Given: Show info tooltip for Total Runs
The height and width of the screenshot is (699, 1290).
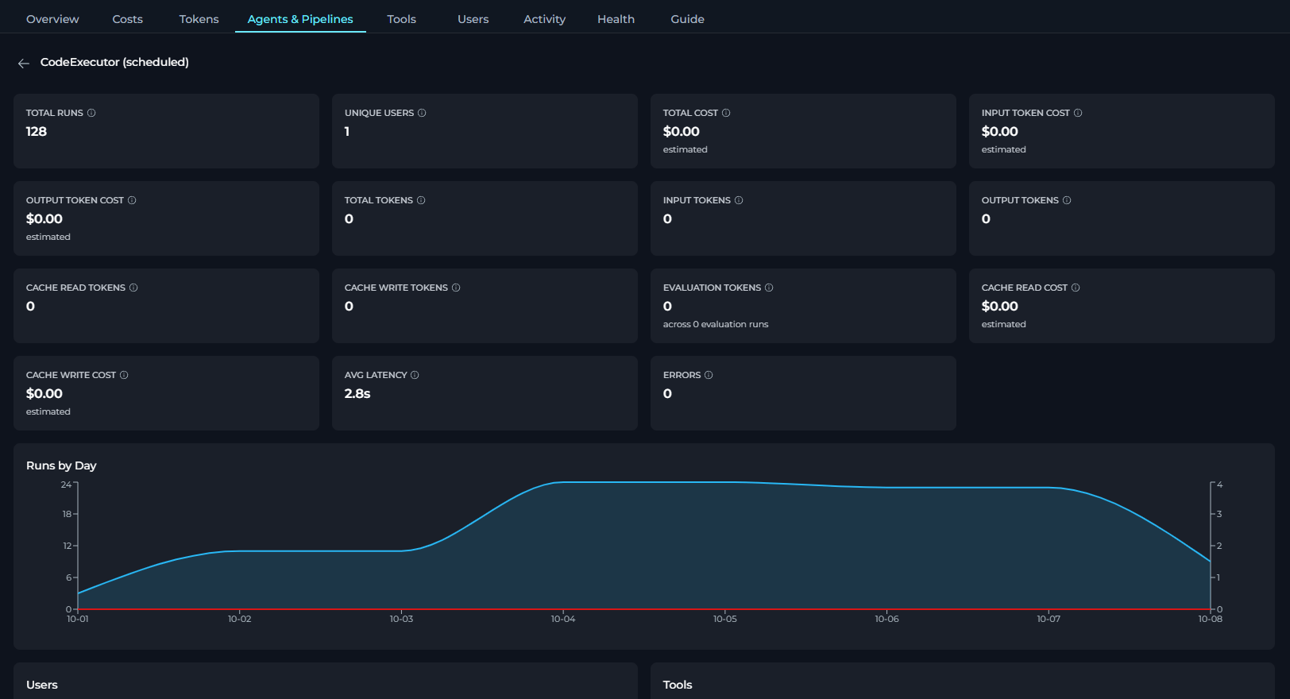Looking at the screenshot, I should (91, 113).
